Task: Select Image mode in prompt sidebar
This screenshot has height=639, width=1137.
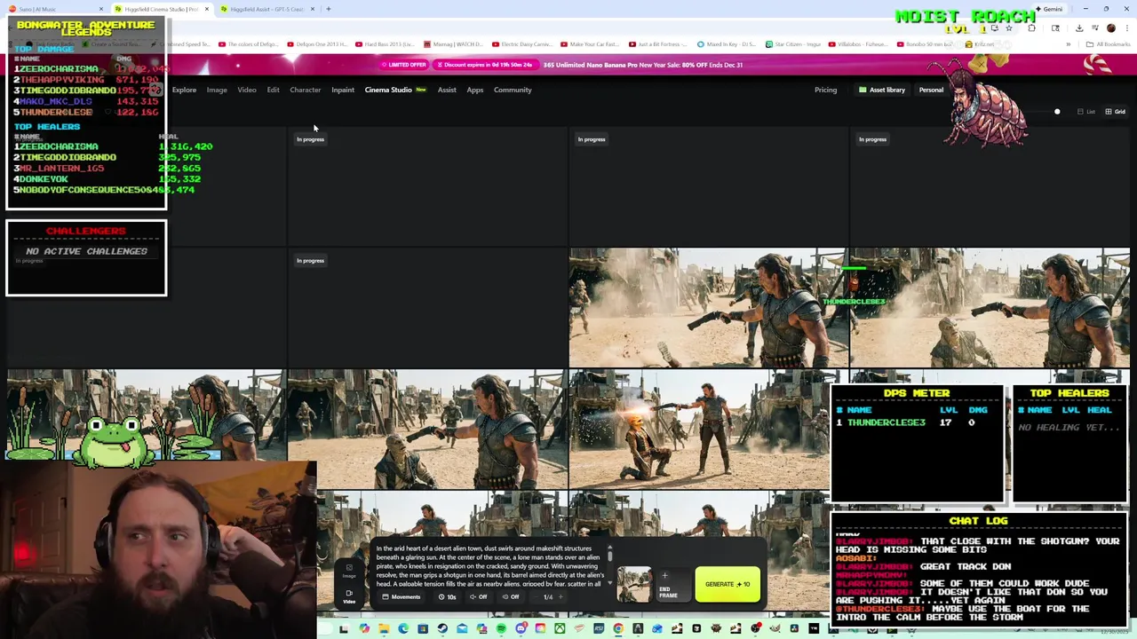Action: tap(349, 571)
